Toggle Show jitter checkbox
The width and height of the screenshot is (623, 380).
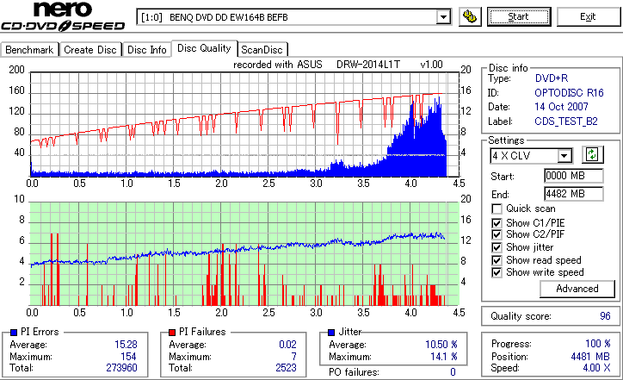click(497, 247)
